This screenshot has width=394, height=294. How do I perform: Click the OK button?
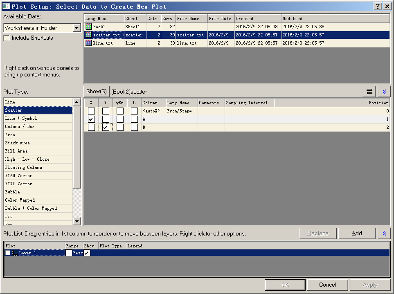point(285,285)
